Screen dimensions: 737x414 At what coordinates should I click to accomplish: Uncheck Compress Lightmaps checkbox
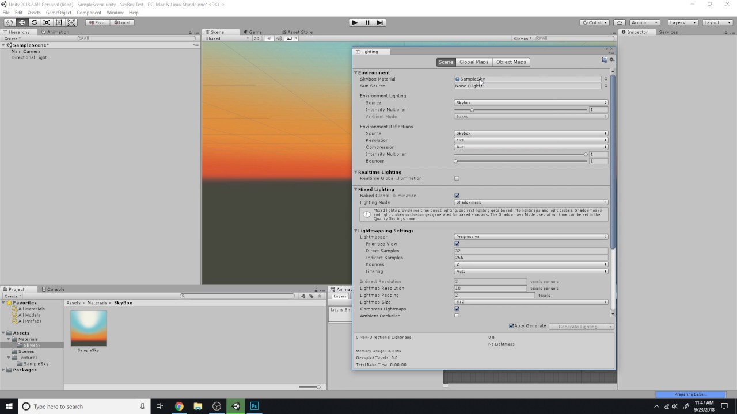457,309
